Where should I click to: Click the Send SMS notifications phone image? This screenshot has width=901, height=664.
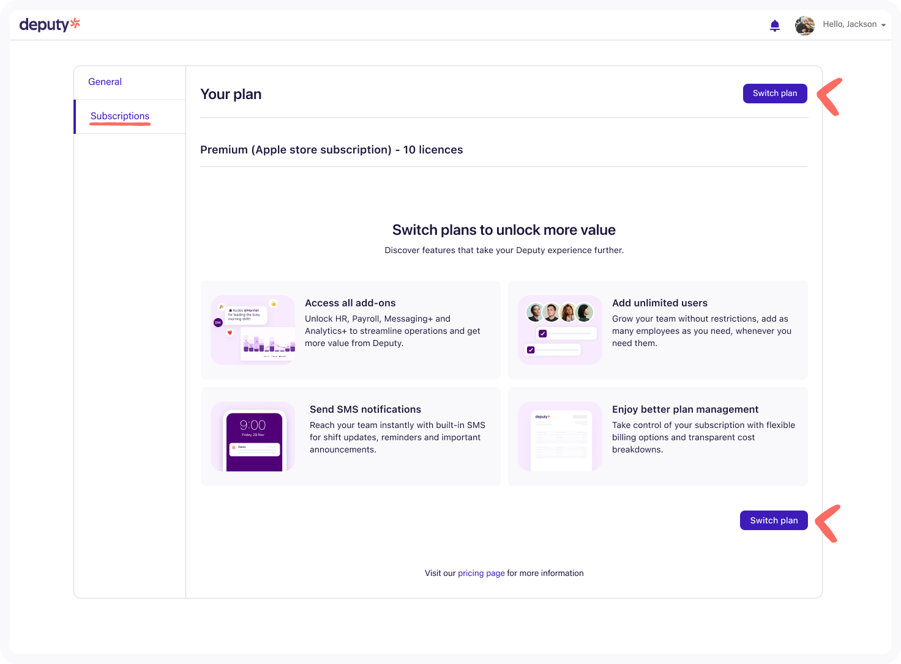click(253, 437)
